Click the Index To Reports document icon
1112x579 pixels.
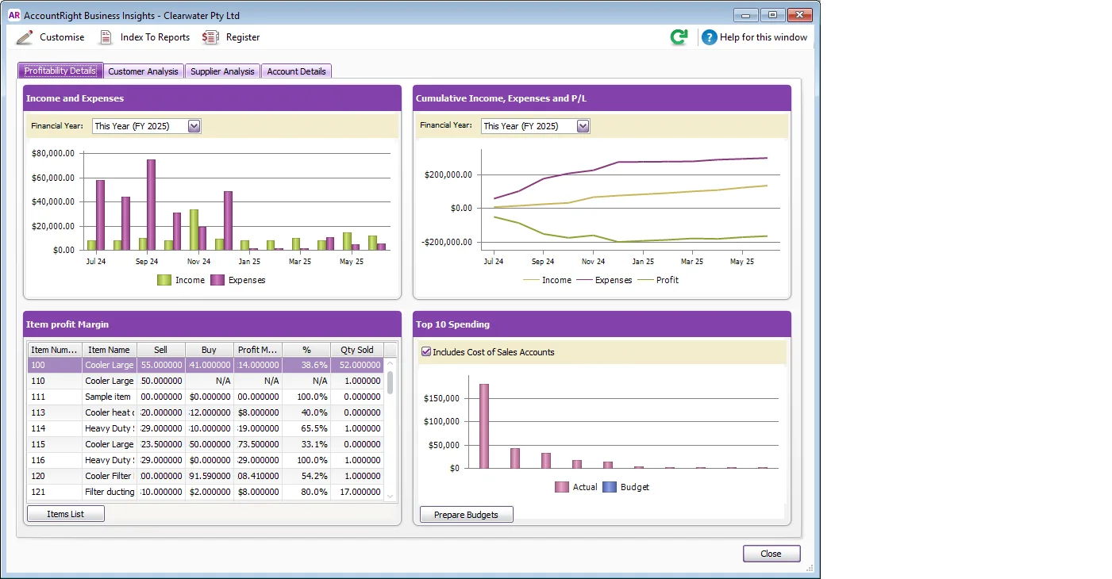106,37
